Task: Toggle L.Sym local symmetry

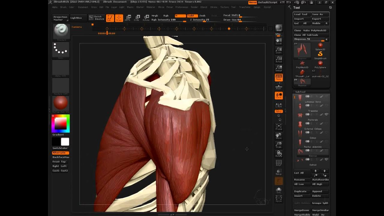Action: [x=279, y=105]
